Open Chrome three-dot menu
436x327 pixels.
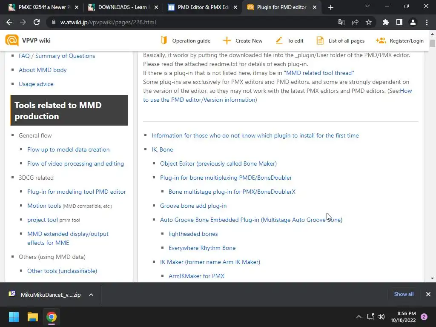427,22
